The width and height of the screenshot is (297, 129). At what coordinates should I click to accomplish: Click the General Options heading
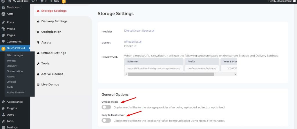click(x=115, y=94)
